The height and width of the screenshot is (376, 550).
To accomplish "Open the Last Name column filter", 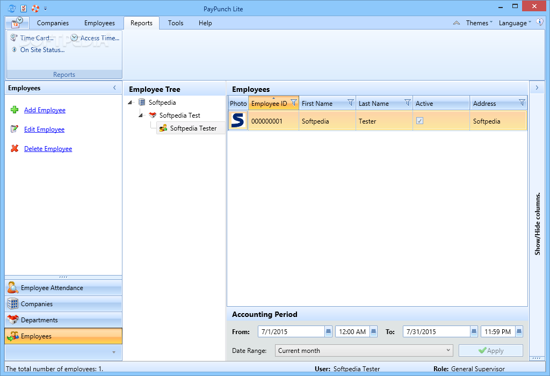I will (x=407, y=103).
